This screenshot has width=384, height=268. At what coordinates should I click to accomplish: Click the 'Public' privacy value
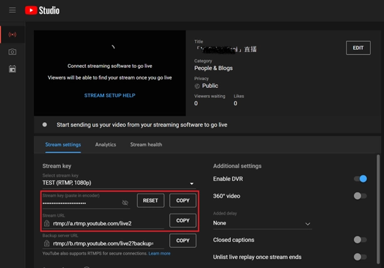click(x=210, y=86)
